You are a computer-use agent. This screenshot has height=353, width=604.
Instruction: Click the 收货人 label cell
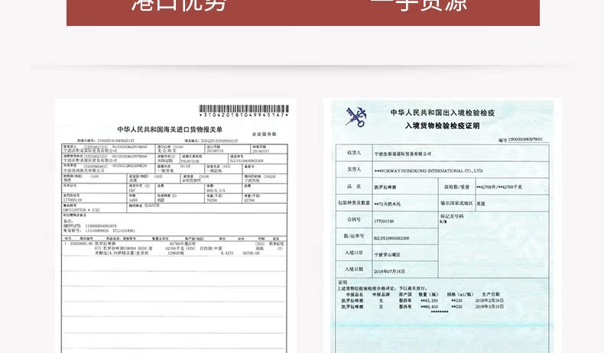[354, 153]
